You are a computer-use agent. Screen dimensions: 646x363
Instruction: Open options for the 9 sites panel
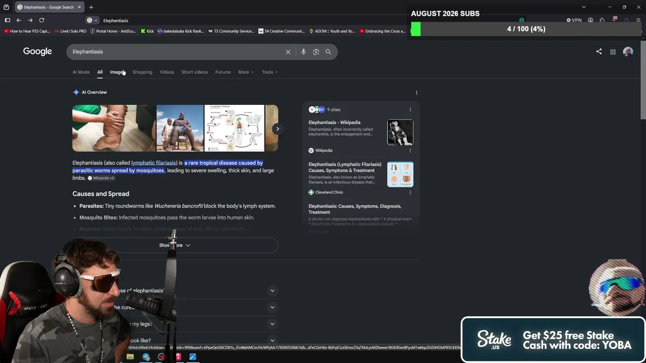(x=410, y=109)
